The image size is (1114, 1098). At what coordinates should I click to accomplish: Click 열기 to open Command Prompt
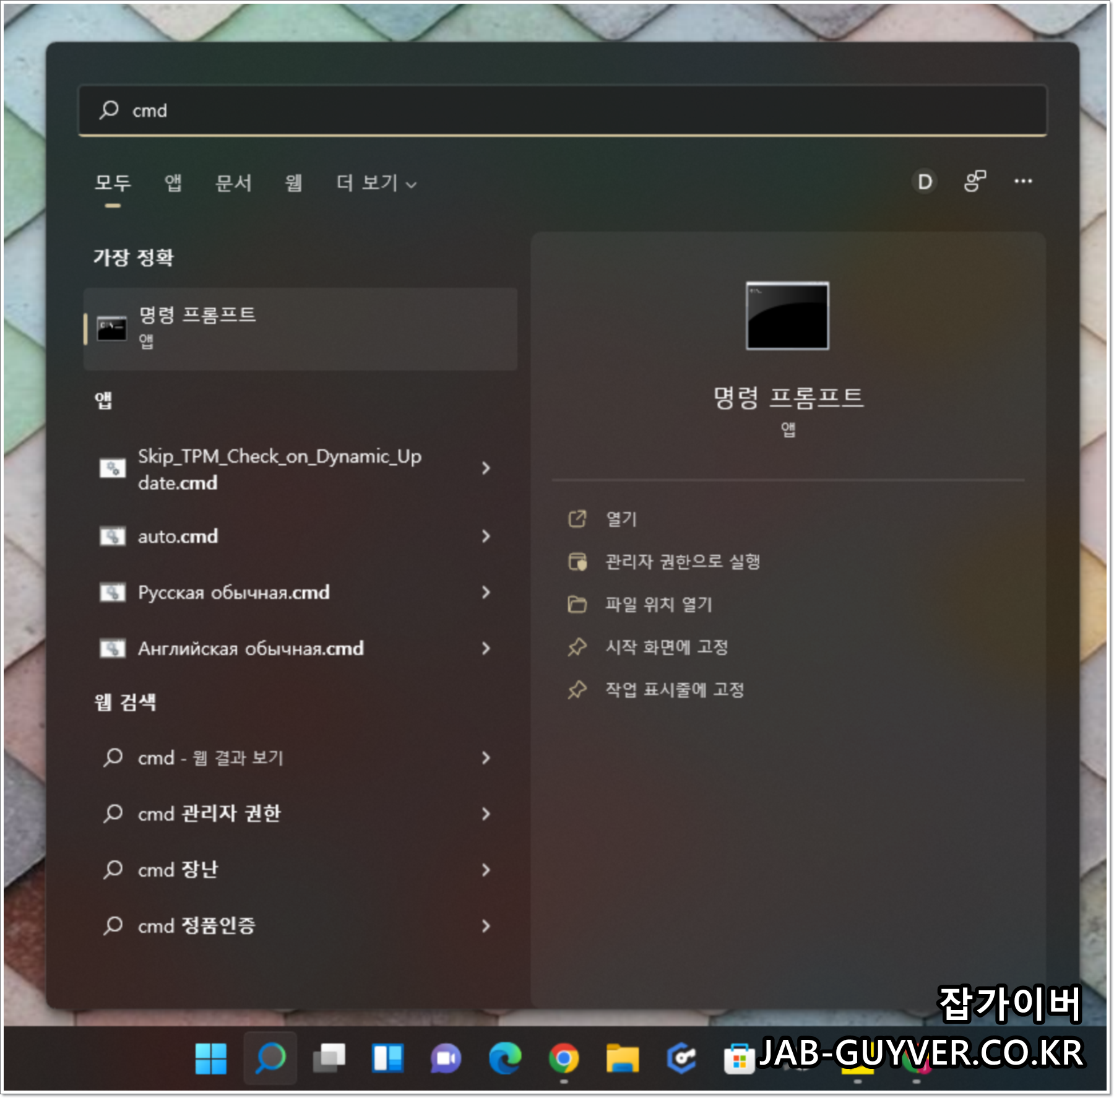621,520
